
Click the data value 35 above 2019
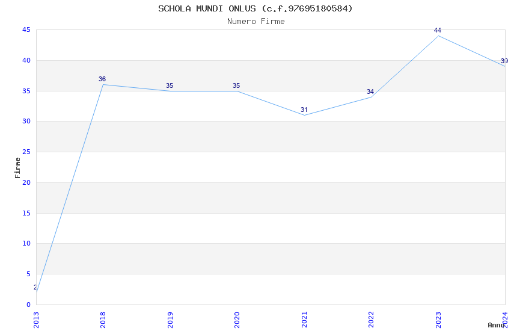point(170,85)
